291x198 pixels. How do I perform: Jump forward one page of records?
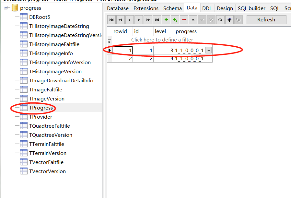coord(148,20)
